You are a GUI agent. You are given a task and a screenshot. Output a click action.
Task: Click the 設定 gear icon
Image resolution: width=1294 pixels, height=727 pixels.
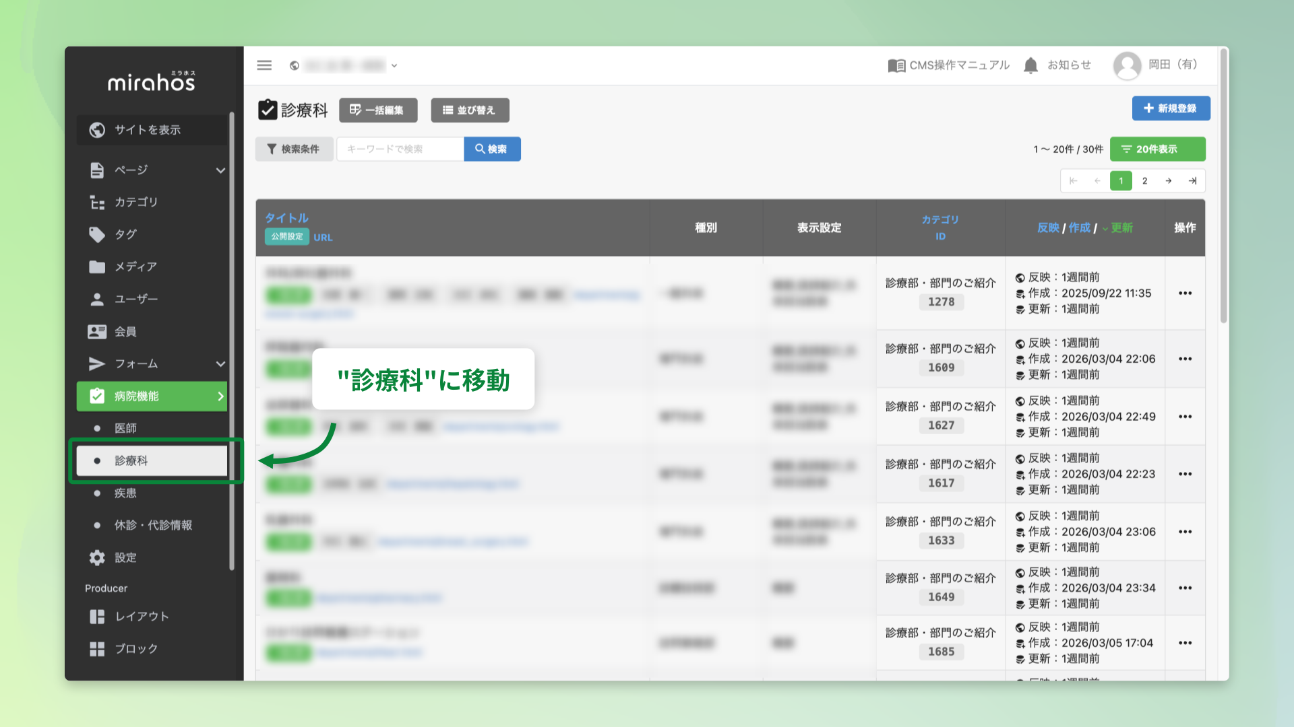click(x=97, y=557)
